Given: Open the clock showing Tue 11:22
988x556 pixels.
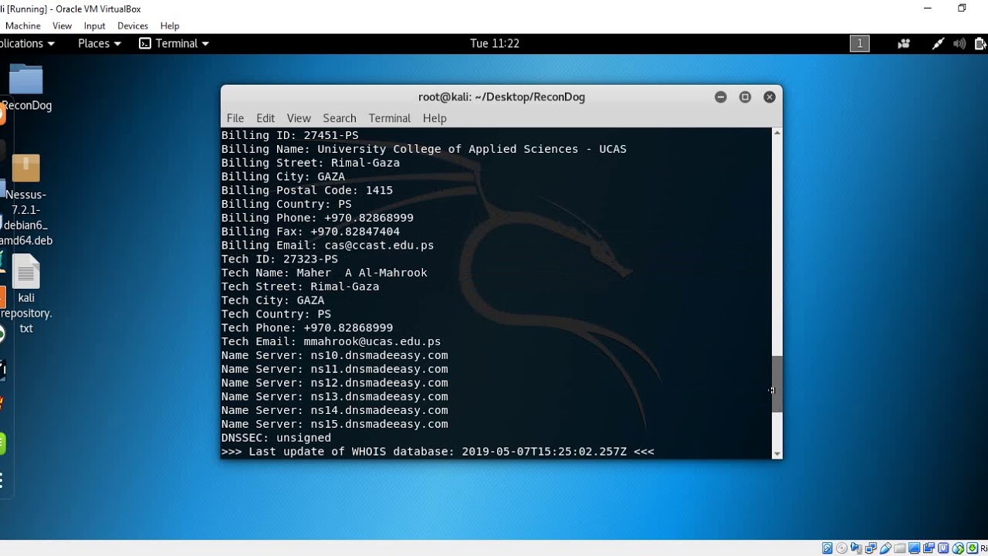Looking at the screenshot, I should tap(495, 44).
